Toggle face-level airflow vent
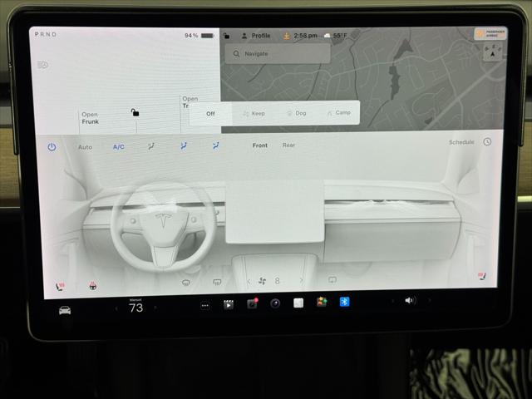Screen dimensions: 532x399 click(184, 146)
